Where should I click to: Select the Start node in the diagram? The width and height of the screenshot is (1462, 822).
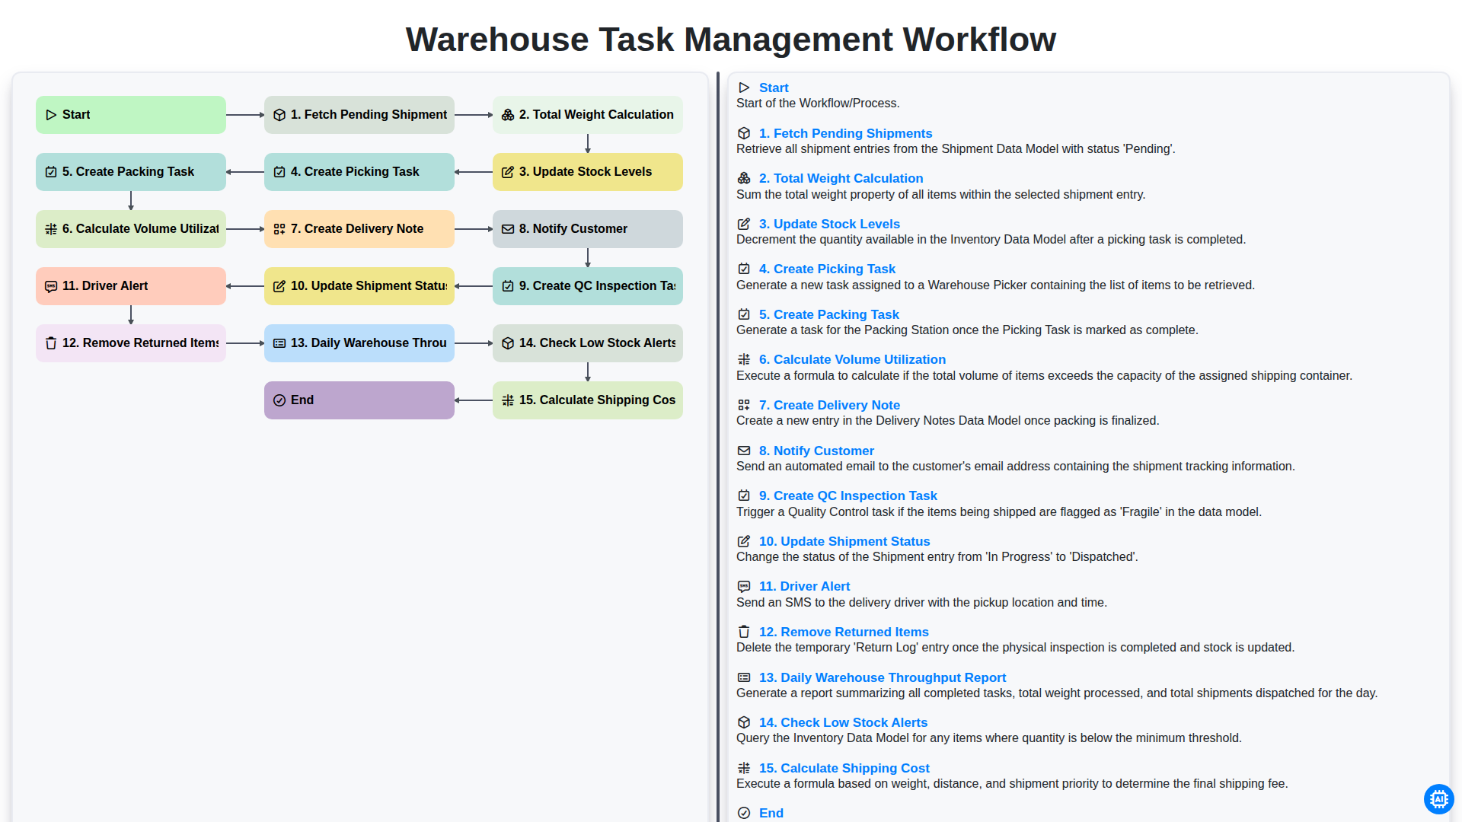(x=131, y=115)
